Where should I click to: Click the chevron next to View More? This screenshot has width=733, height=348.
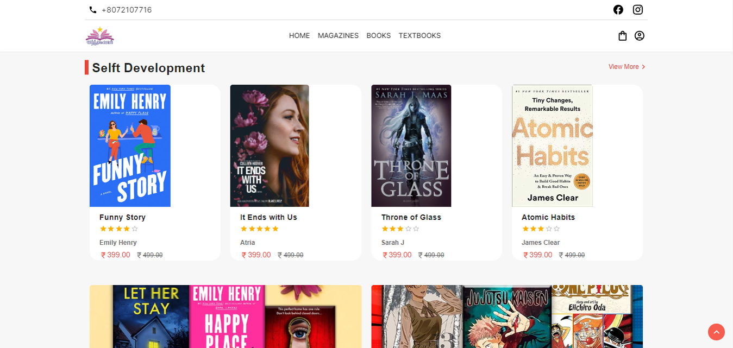644,67
